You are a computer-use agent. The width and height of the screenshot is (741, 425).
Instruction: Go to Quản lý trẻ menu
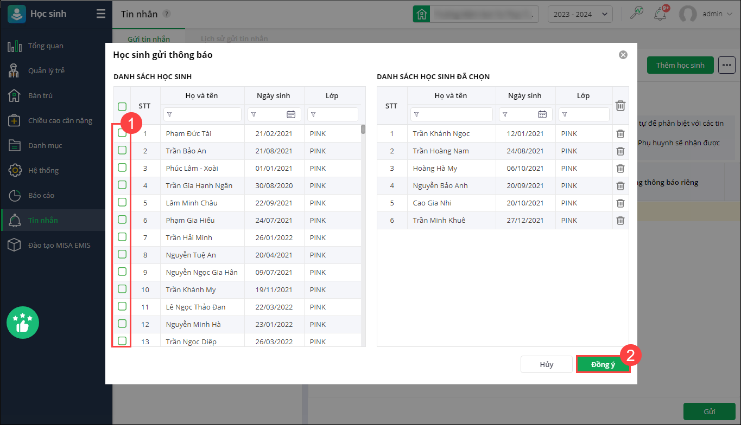[x=46, y=70]
